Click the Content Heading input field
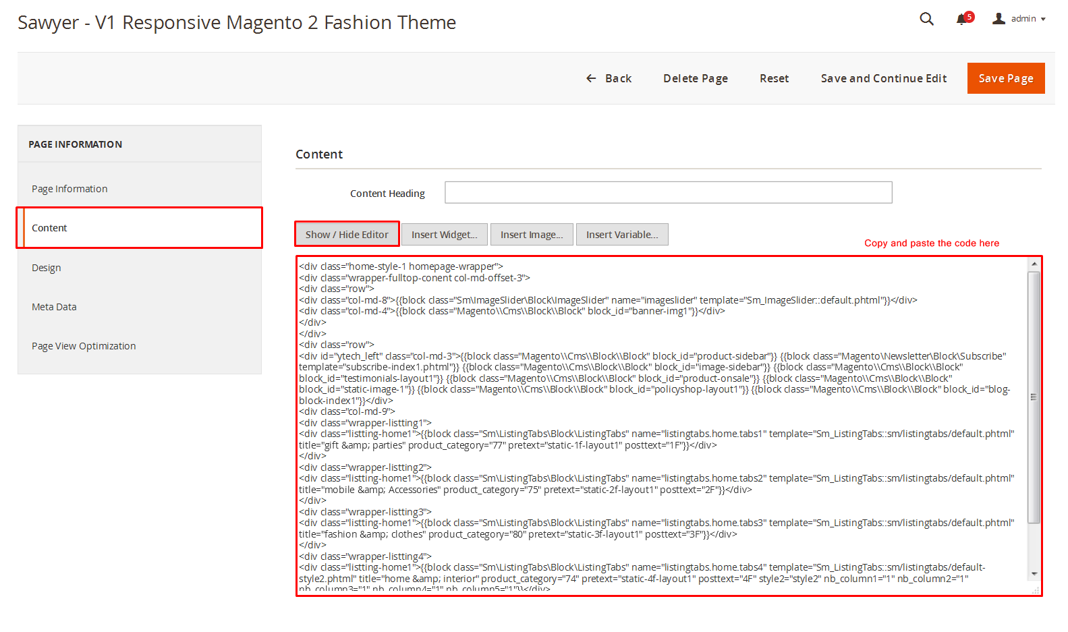The width and height of the screenshot is (1068, 632). [x=669, y=192]
